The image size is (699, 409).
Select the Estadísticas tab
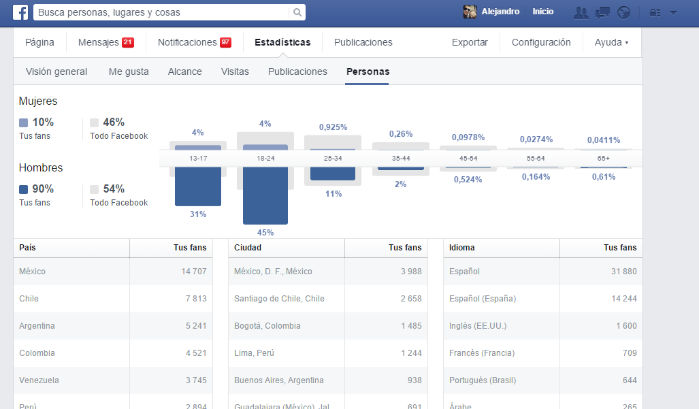tap(282, 42)
